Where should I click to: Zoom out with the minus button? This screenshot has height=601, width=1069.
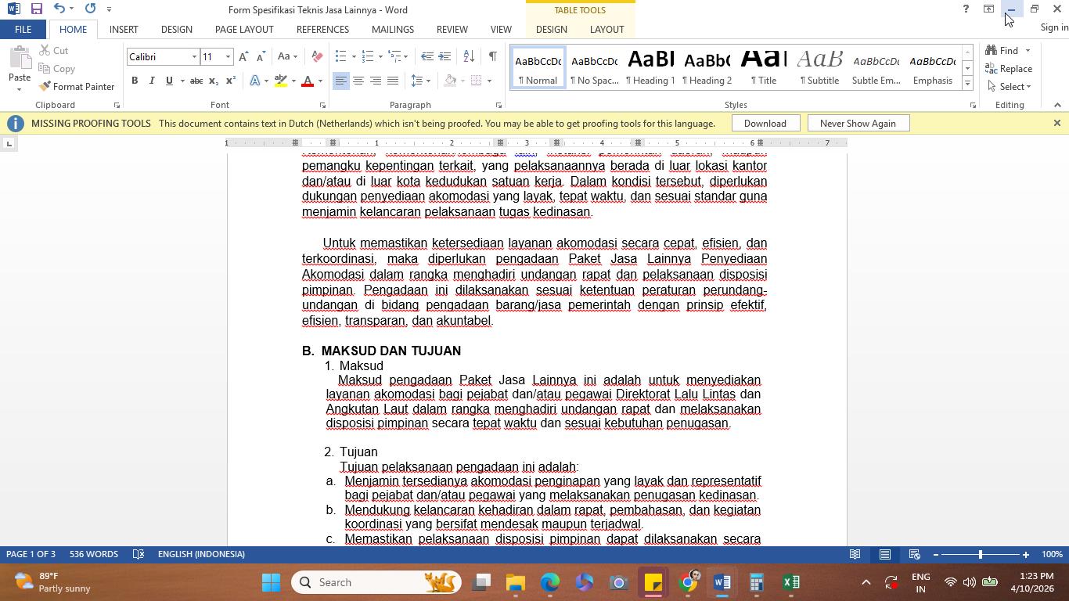[x=936, y=555]
